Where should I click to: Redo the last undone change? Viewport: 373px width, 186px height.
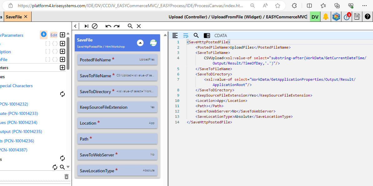[x=117, y=26]
